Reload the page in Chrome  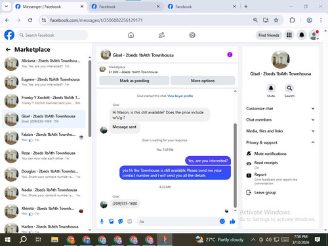click(x=30, y=20)
